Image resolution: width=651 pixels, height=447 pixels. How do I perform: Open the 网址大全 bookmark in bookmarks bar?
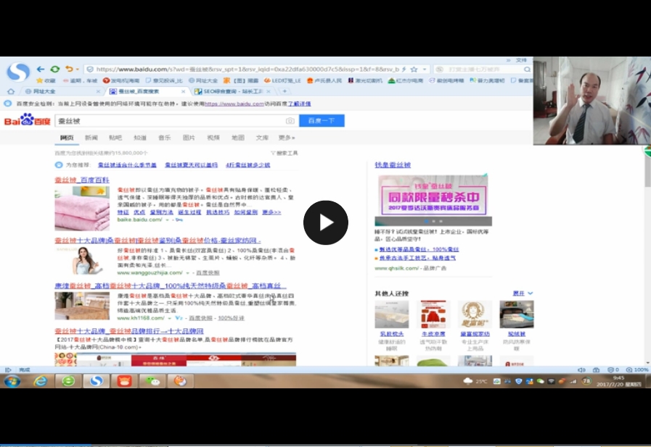203,80
